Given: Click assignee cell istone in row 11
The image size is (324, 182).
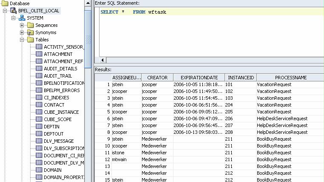Looking at the screenshot, I should pyautogui.click(x=118, y=153).
